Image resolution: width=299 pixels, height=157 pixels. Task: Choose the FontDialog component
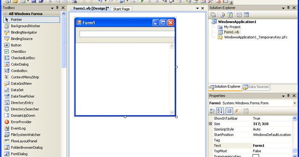32,154
